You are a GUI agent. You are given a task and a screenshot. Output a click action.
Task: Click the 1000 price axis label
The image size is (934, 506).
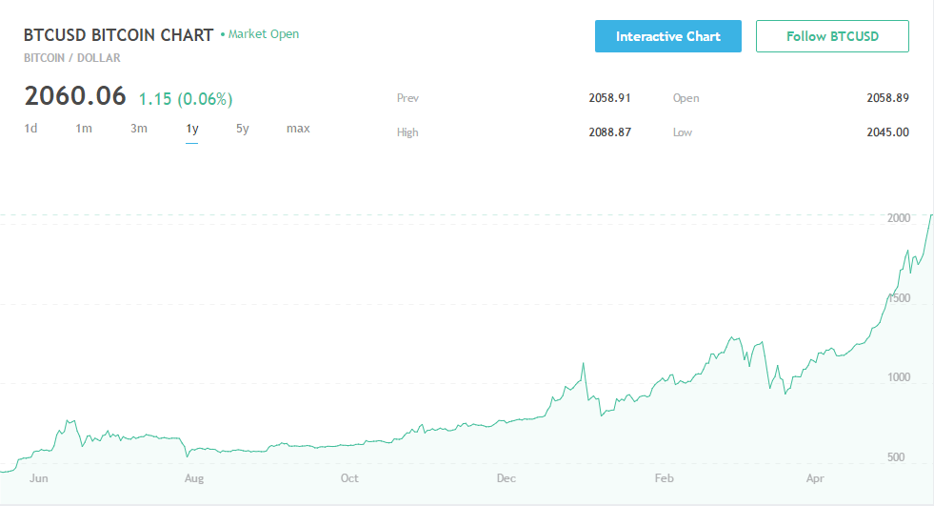point(898,377)
